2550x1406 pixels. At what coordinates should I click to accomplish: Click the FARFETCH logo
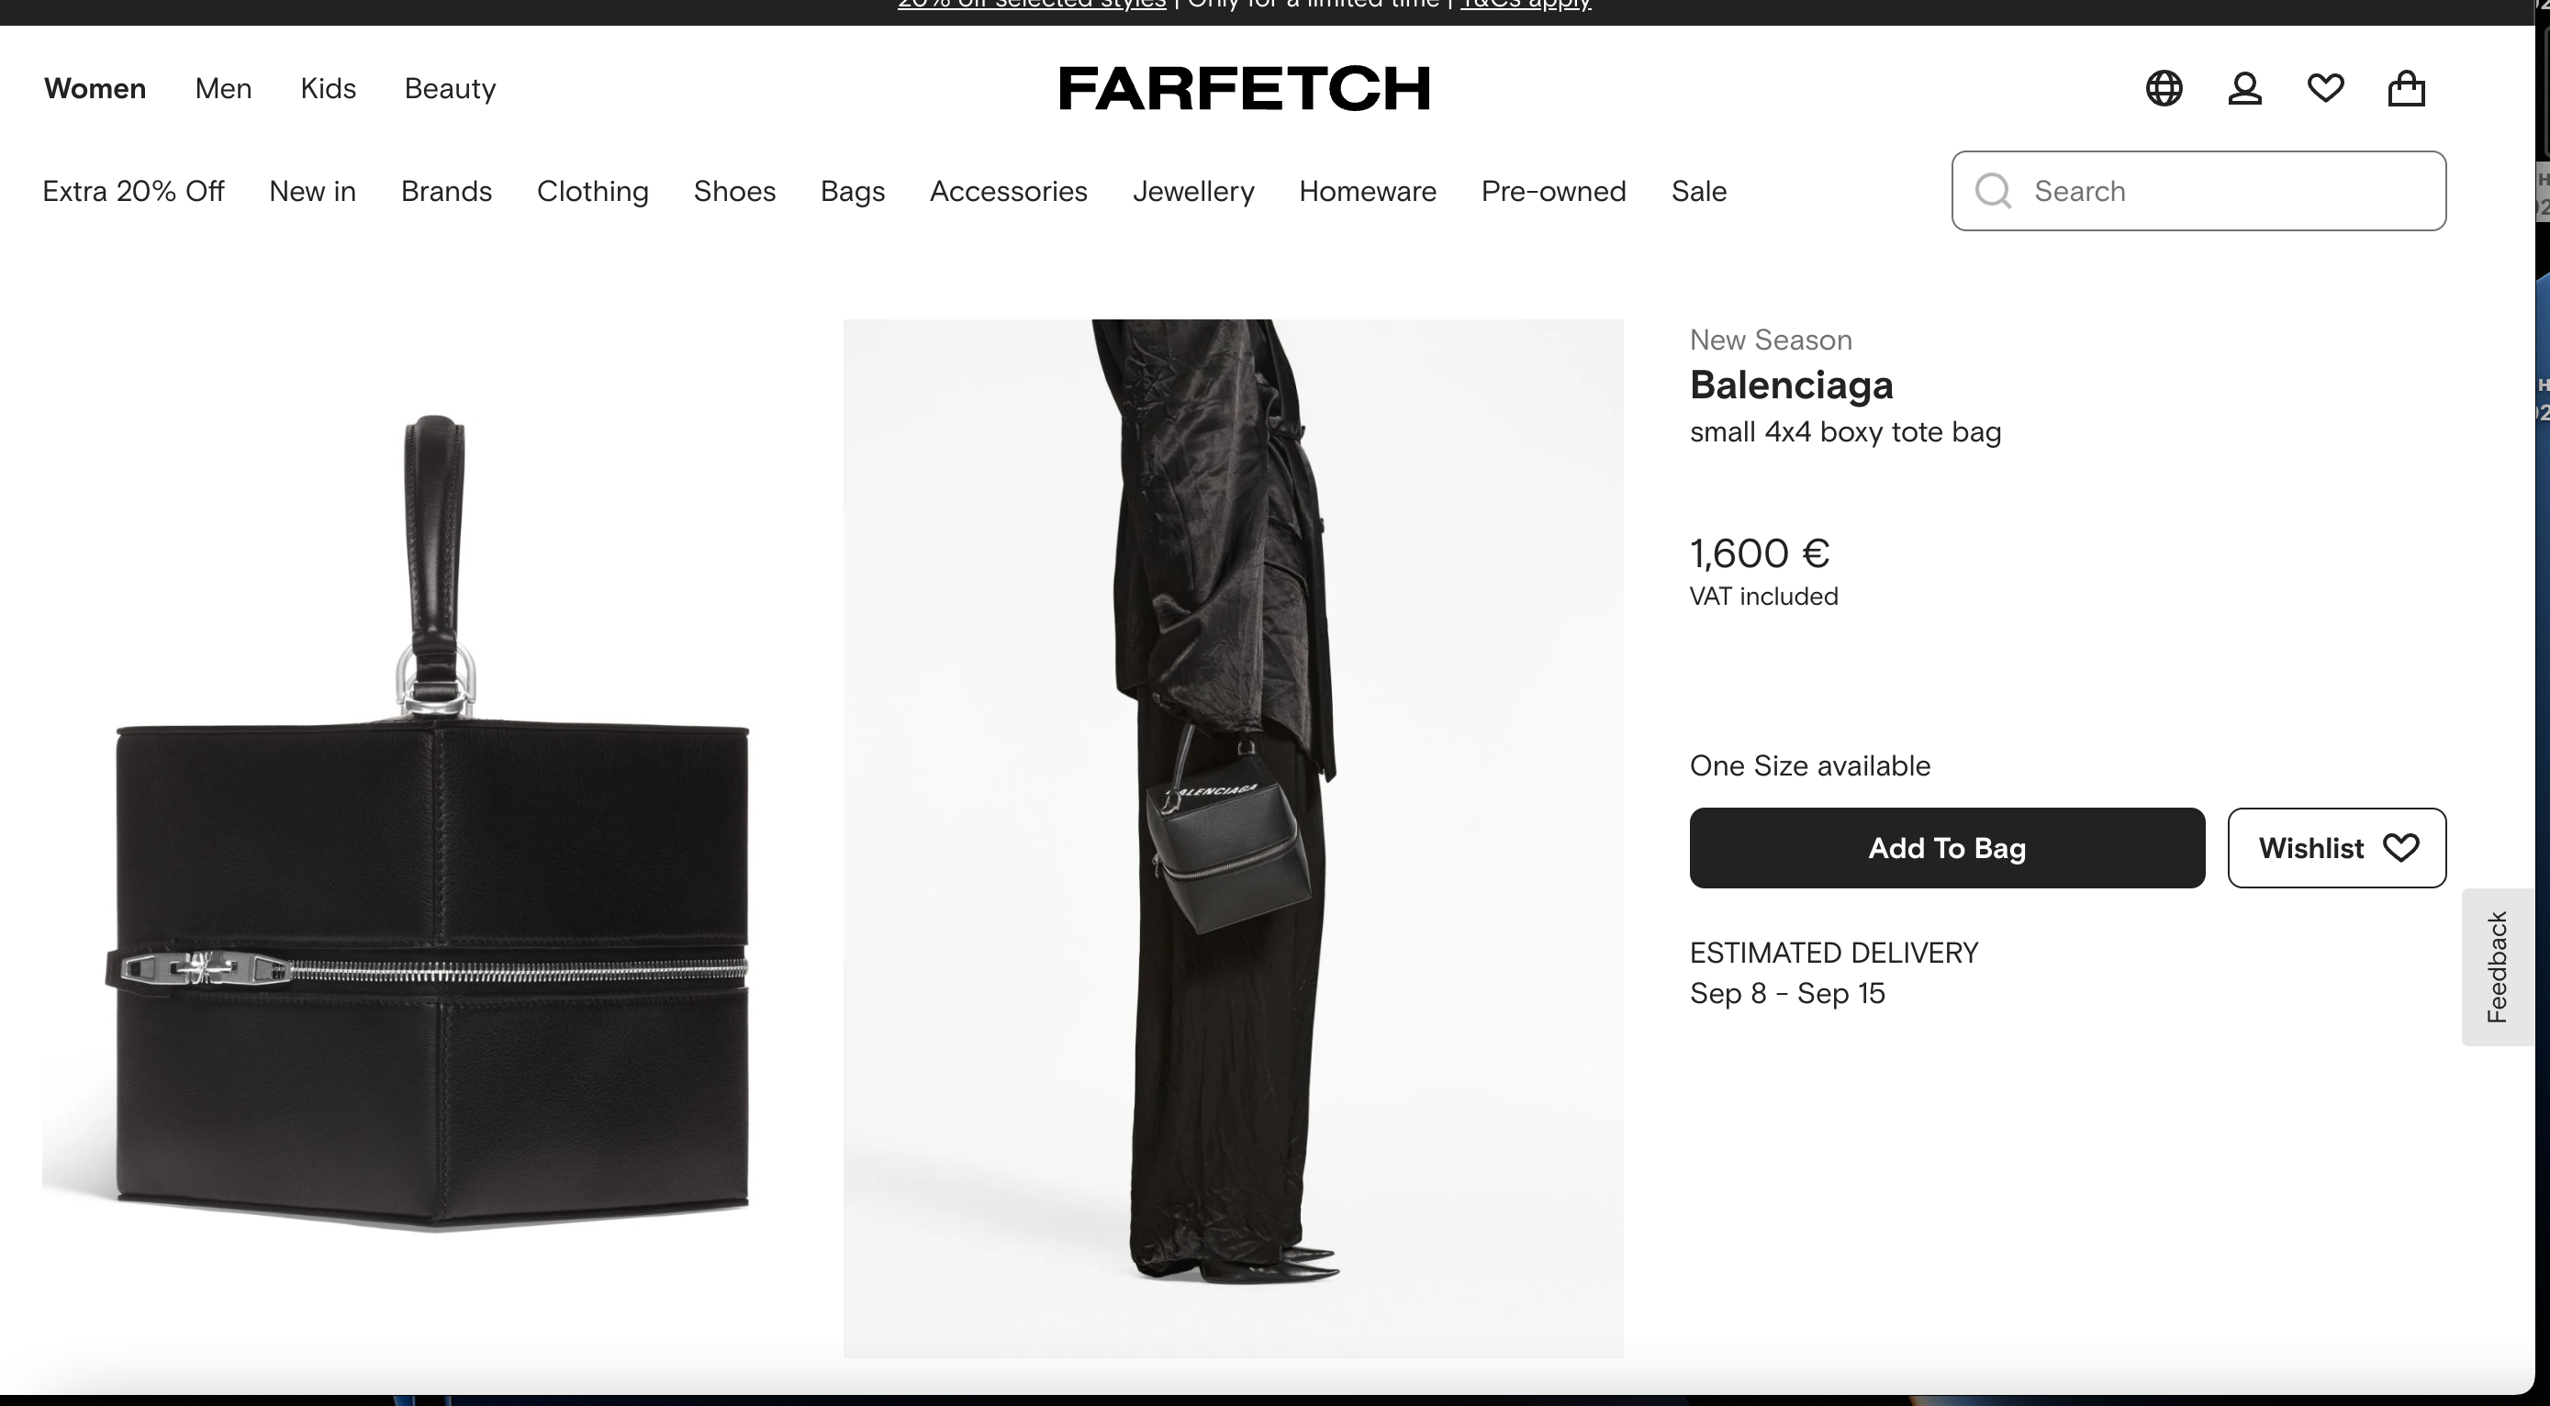coord(1245,89)
